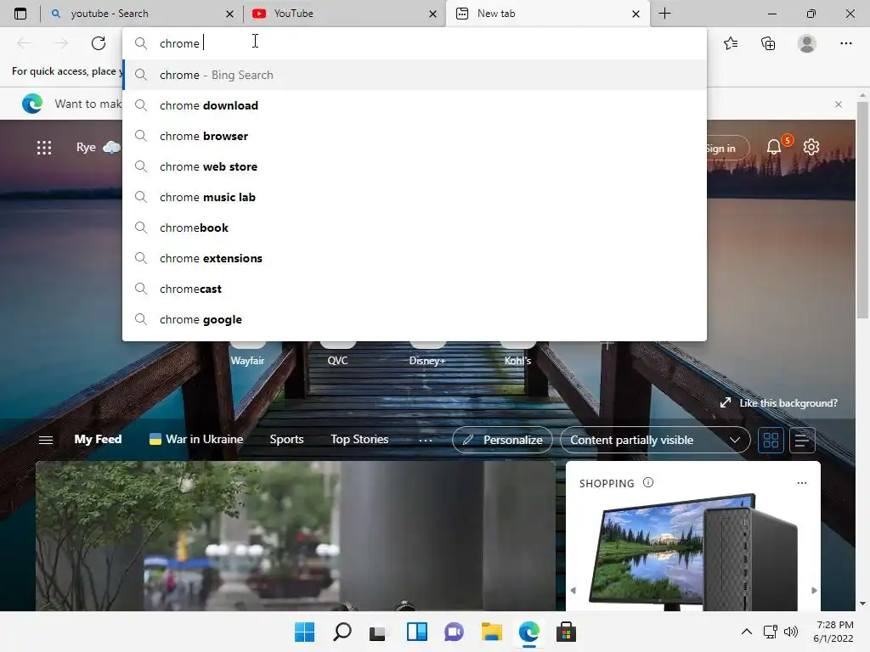Open taskbar Search magnifier

tap(342, 632)
